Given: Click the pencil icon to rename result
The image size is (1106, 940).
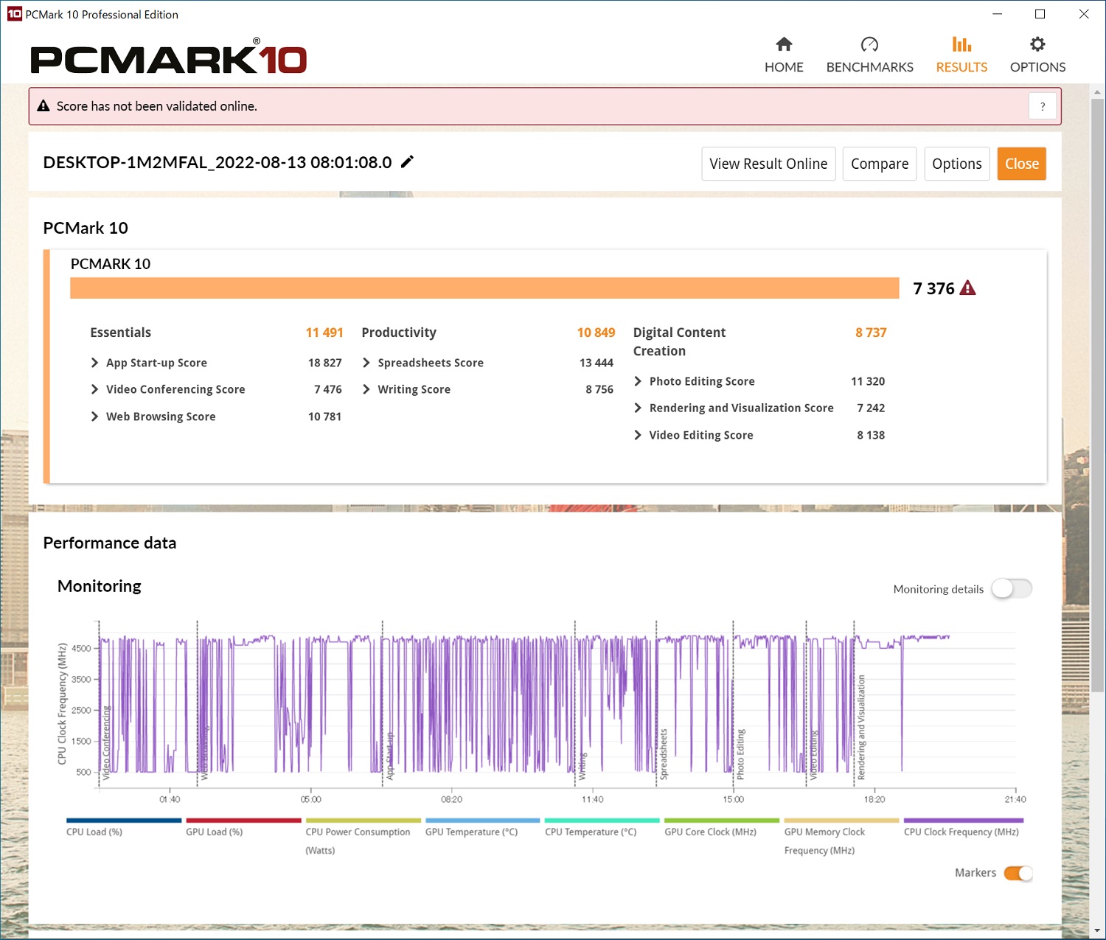Looking at the screenshot, I should [407, 161].
